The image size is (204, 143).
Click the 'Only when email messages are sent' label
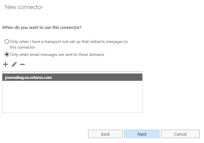57,55
